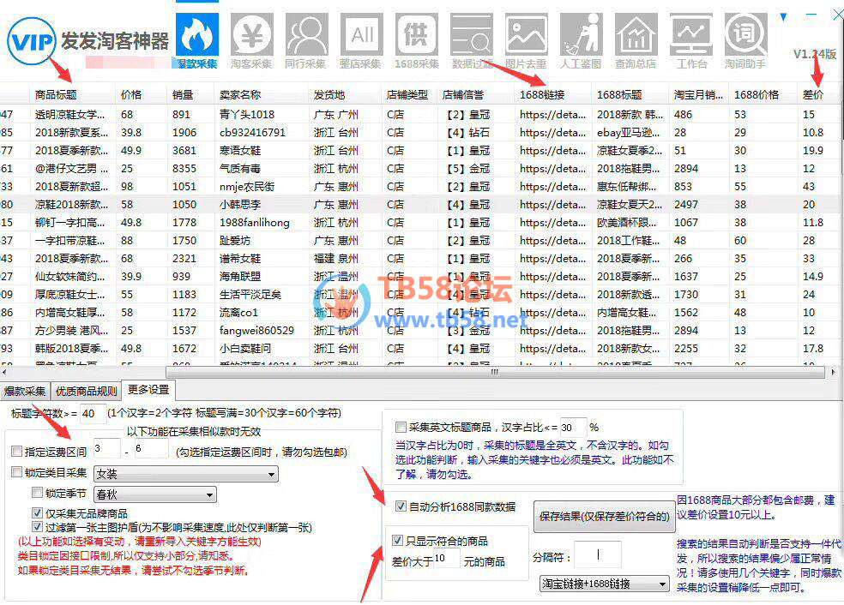Click the VIP logo badge
Image resolution: width=844 pixels, height=605 pixels.
(x=31, y=41)
